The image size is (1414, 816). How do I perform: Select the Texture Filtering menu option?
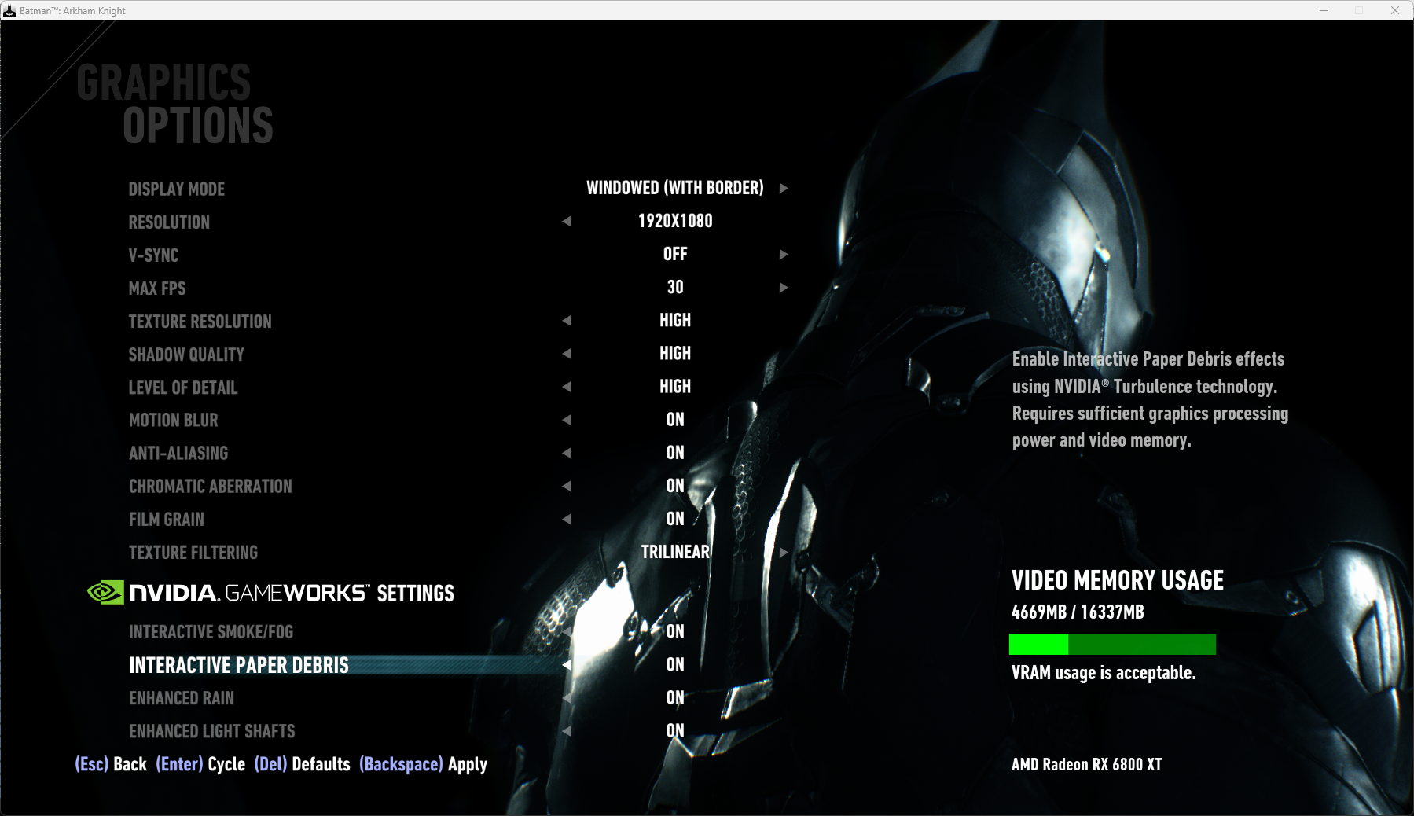pos(193,552)
